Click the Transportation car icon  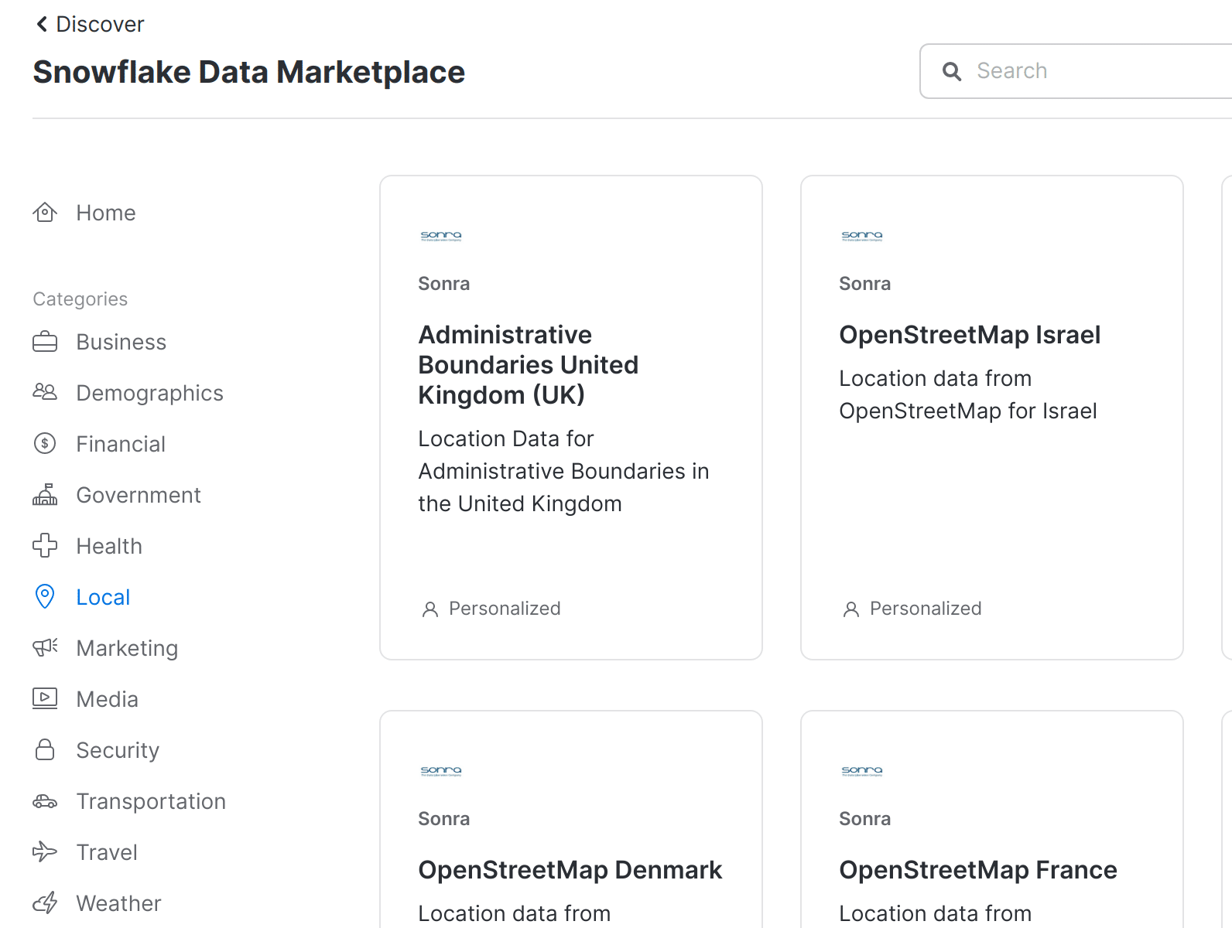click(45, 801)
